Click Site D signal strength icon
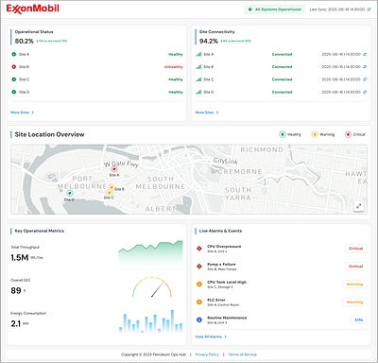Image resolution: width=378 pixels, height=363 pixels. [198, 92]
